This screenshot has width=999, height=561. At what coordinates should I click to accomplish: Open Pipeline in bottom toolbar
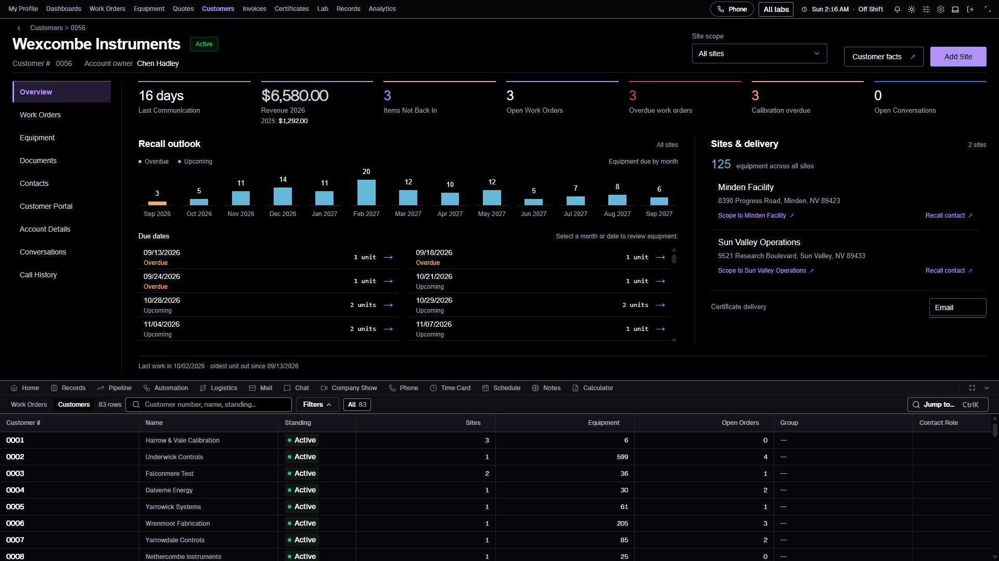114,388
